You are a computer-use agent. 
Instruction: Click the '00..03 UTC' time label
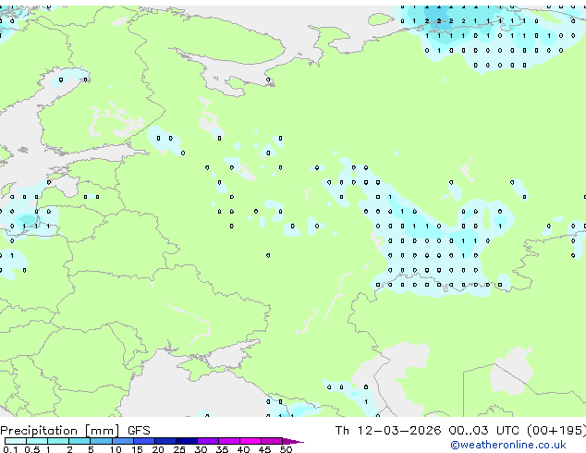click(484, 431)
